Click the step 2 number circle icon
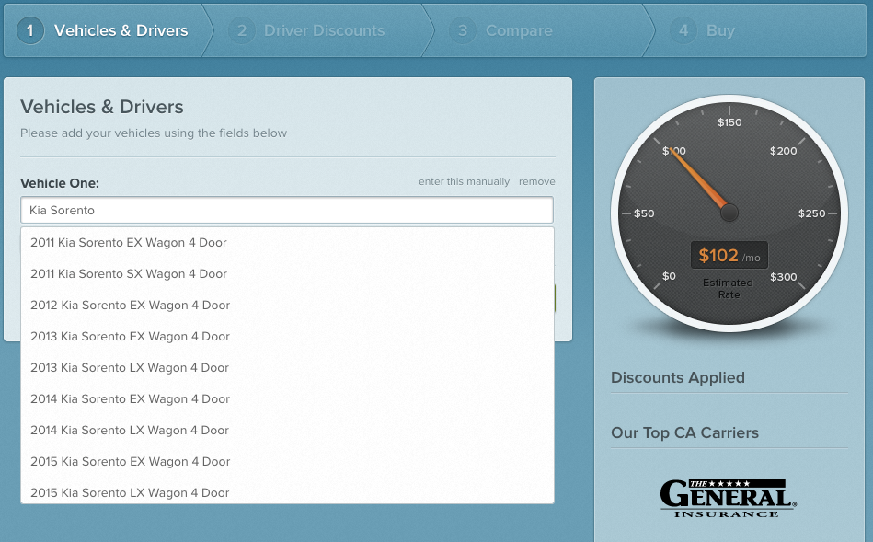Viewport: 873px width, 542px height. (x=242, y=30)
